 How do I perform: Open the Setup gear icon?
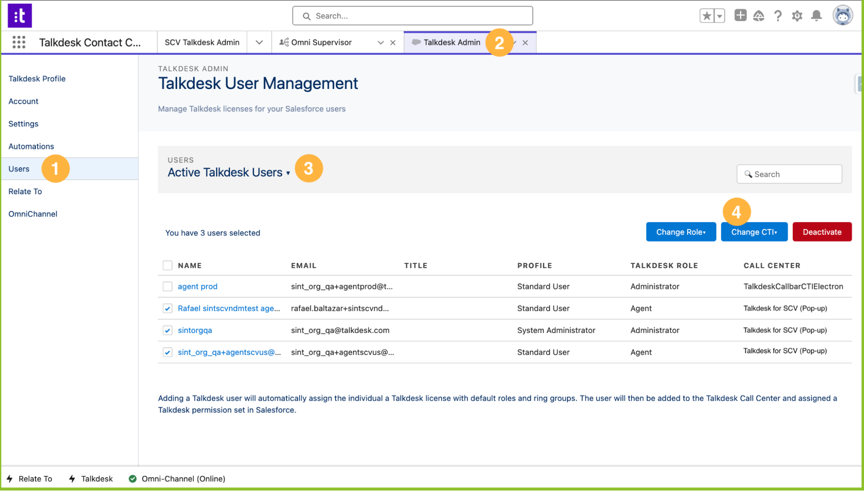797,16
